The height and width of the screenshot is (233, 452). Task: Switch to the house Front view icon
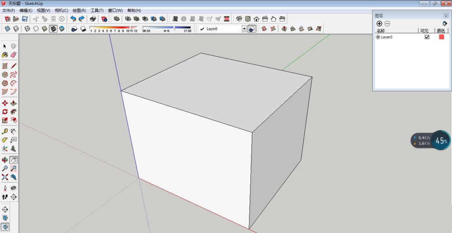pyautogui.click(x=256, y=19)
